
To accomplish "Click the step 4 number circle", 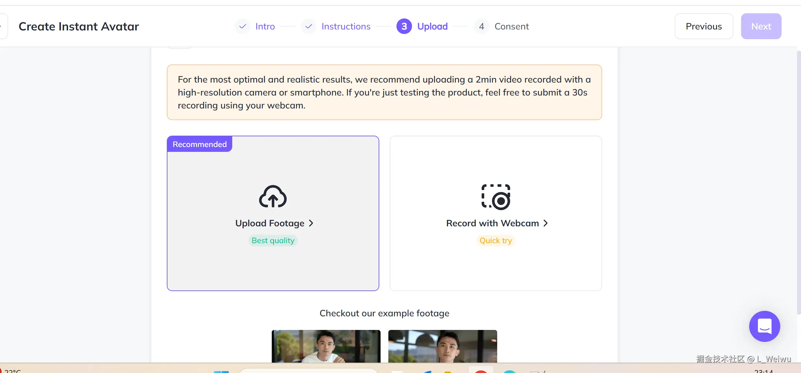I will (x=482, y=26).
